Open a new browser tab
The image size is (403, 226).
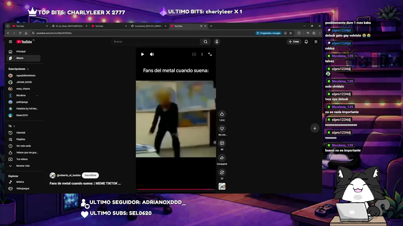pyautogui.click(x=211, y=26)
